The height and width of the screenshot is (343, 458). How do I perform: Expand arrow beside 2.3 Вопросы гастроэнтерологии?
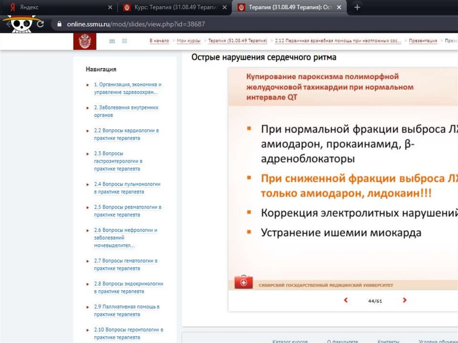(x=88, y=154)
